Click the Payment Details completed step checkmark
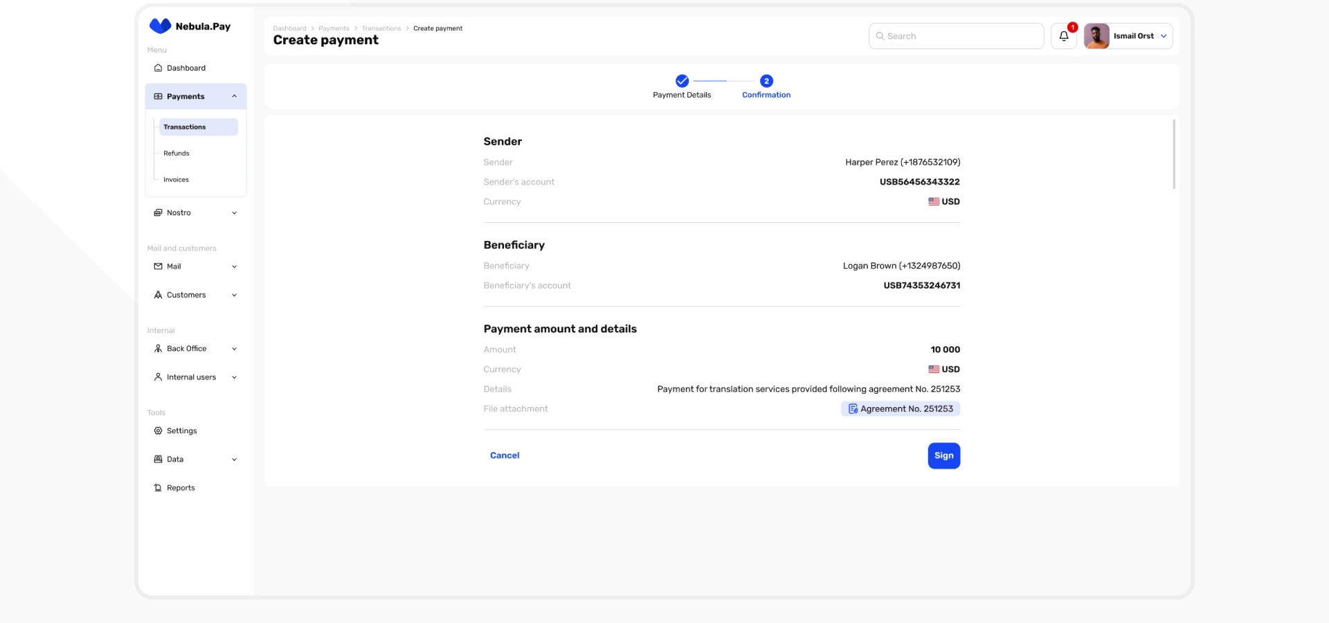The width and height of the screenshot is (1329, 623). coord(682,81)
